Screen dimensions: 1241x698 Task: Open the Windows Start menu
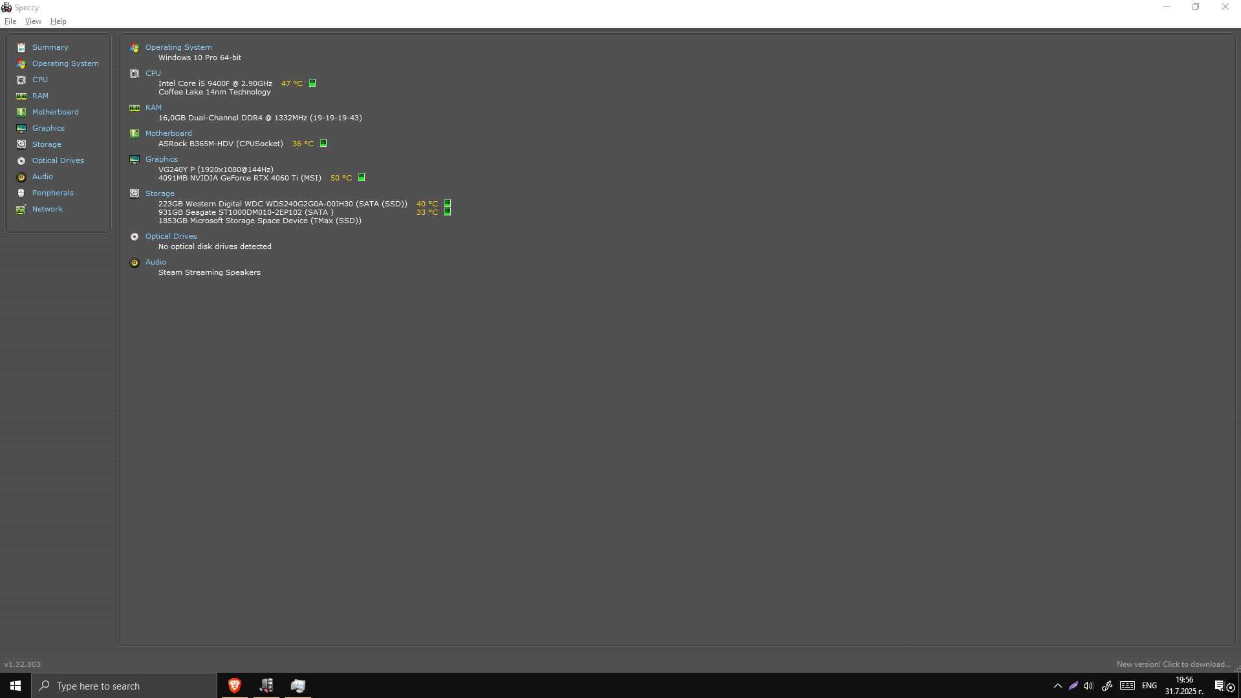pyautogui.click(x=16, y=686)
